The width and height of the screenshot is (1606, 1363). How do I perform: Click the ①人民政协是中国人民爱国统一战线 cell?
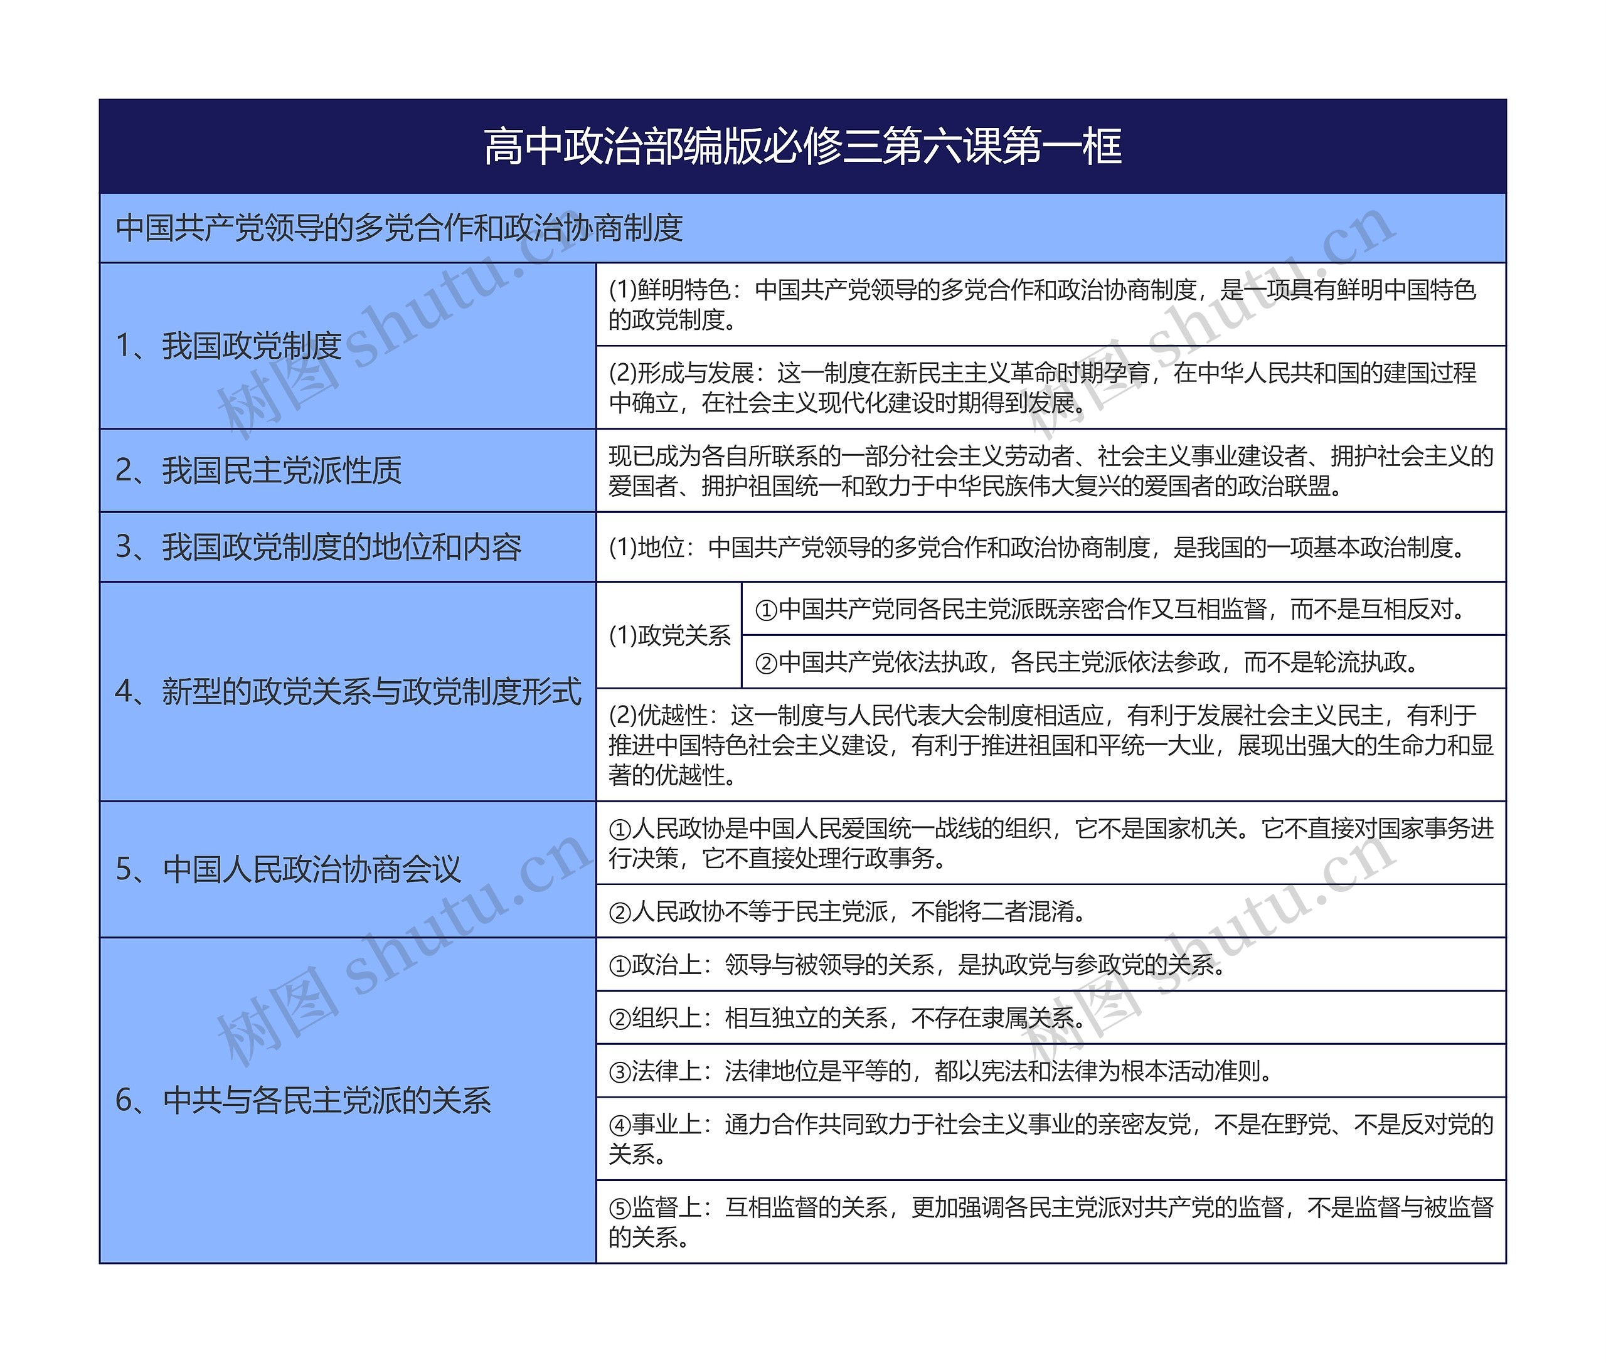tap(1051, 843)
